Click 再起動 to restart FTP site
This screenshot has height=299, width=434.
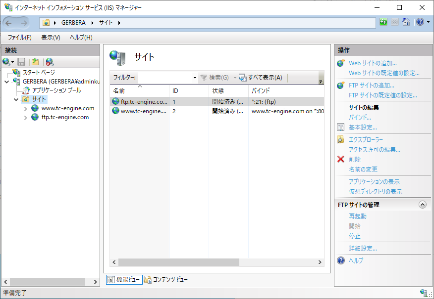coord(358,216)
